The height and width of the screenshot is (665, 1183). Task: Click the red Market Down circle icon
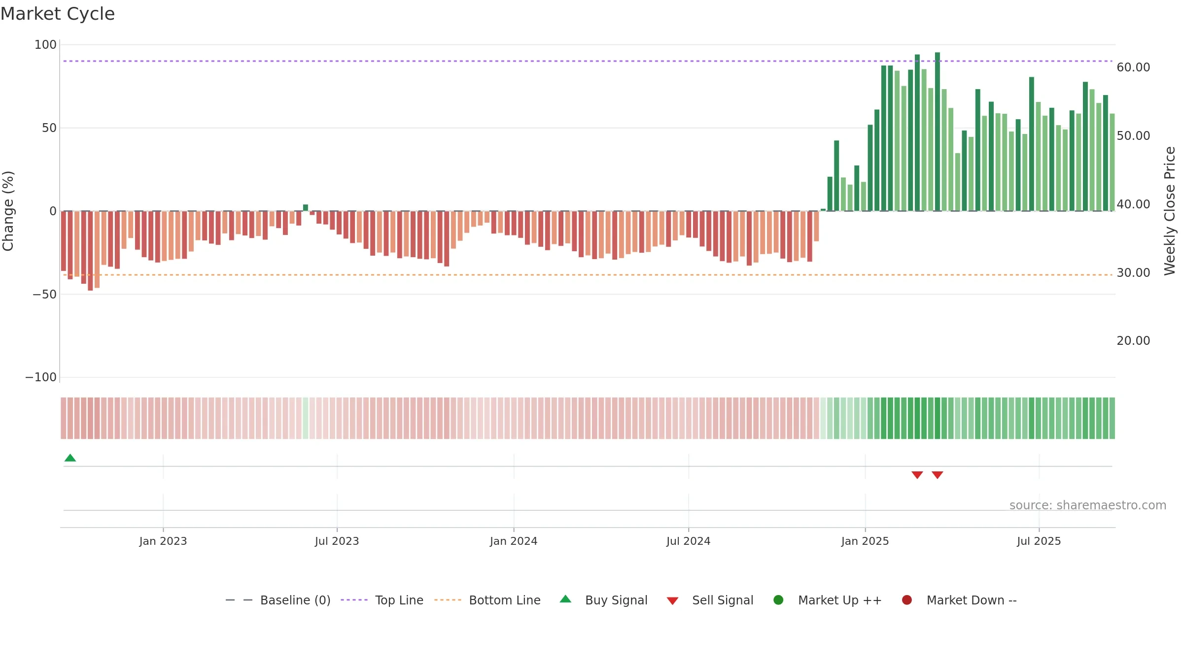(907, 600)
